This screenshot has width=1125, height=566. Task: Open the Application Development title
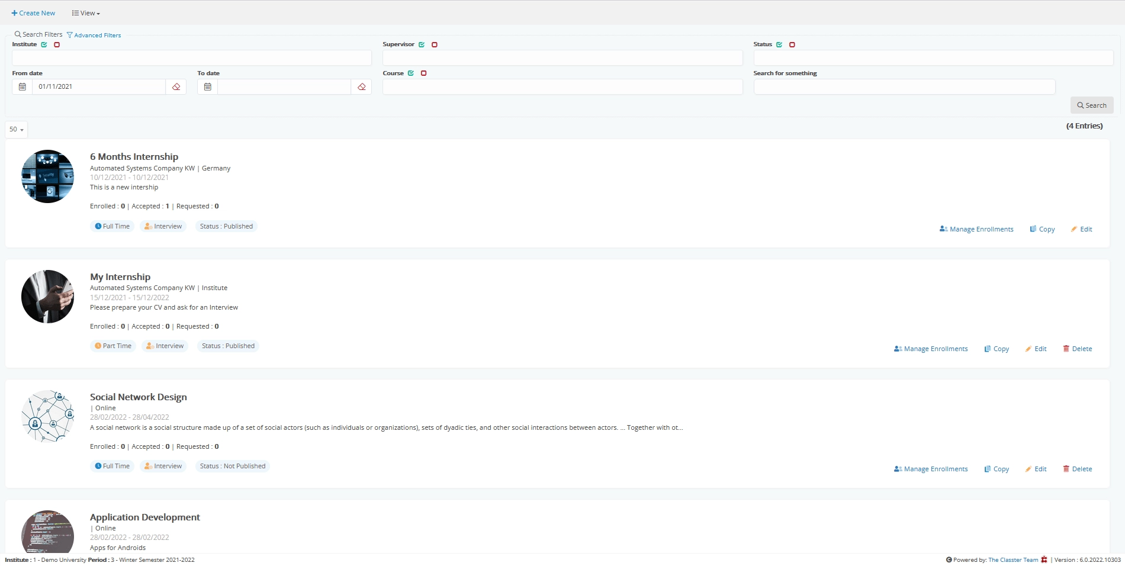tap(145, 517)
